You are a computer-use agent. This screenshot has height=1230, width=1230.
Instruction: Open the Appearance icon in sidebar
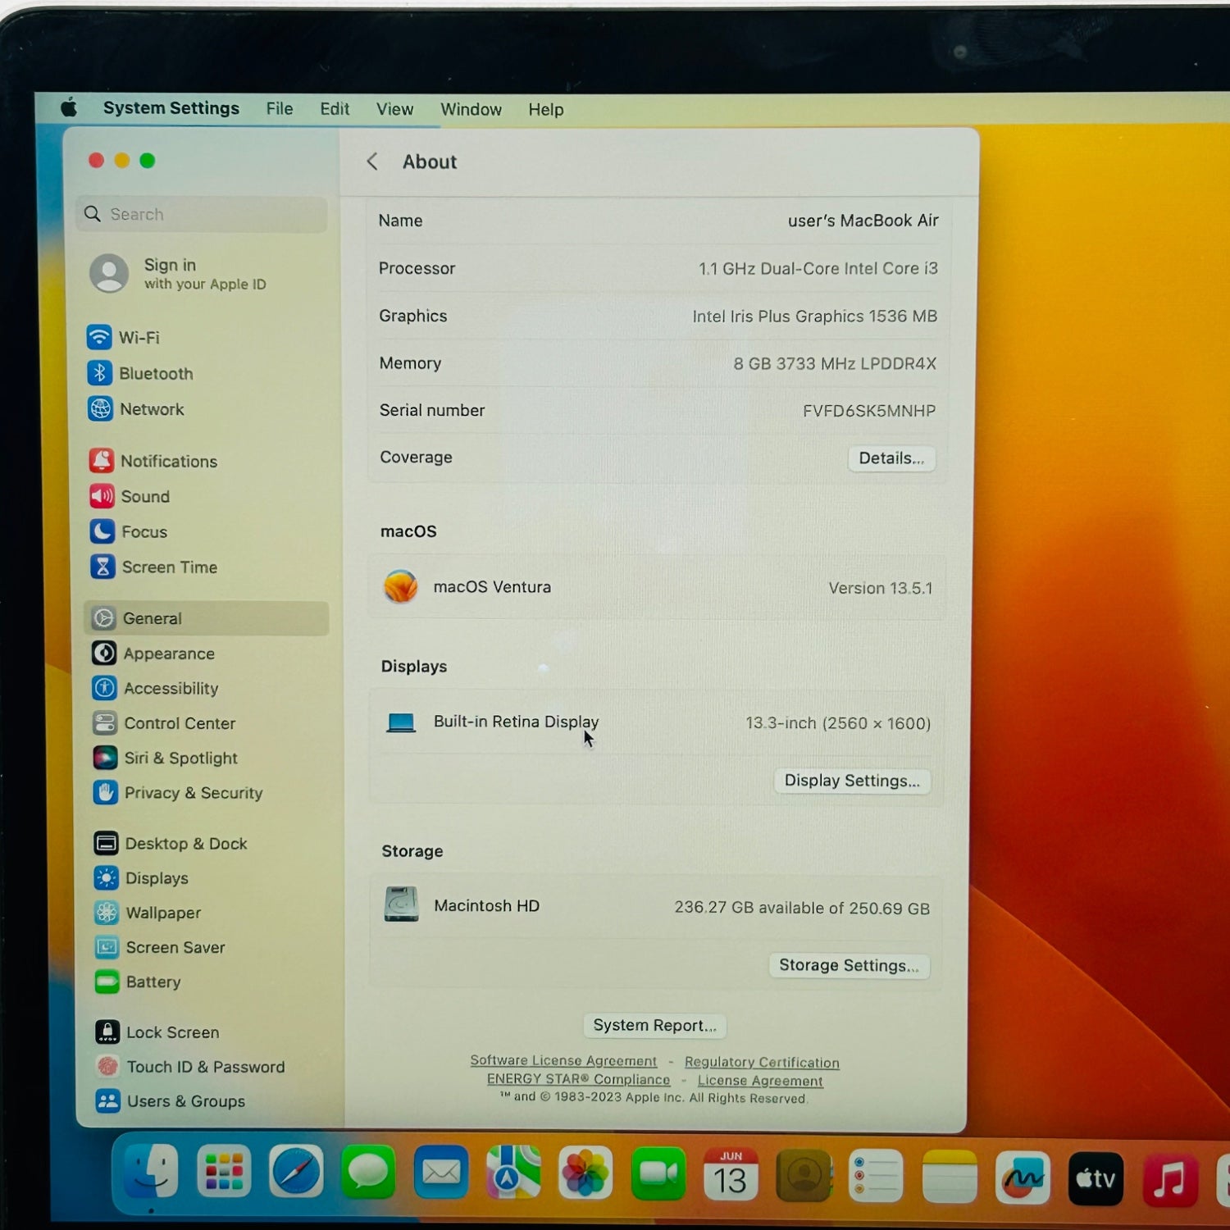click(x=104, y=653)
